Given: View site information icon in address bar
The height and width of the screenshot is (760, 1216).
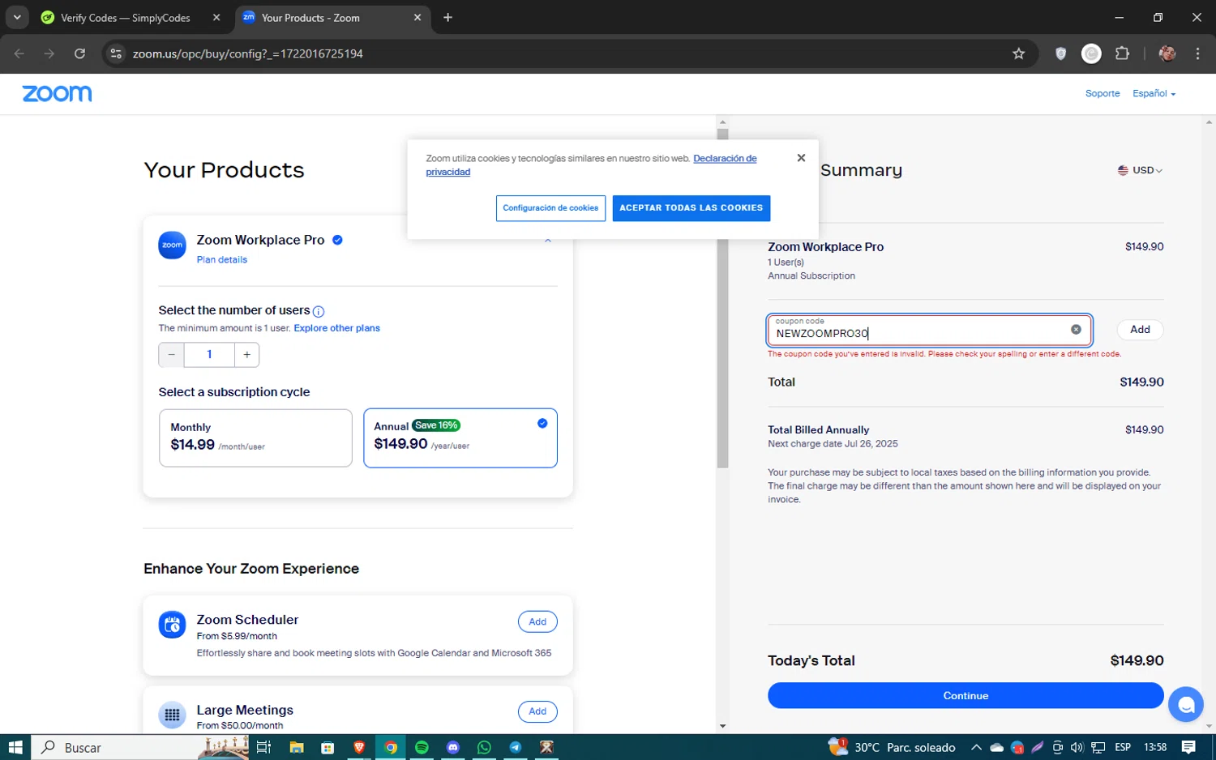Looking at the screenshot, I should 116,53.
